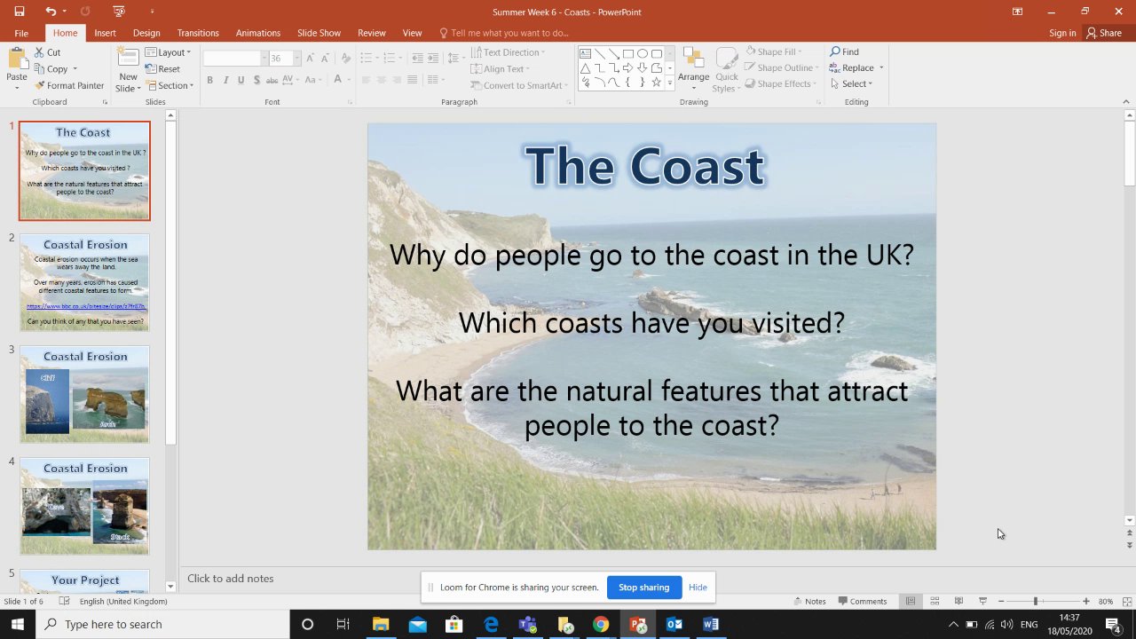Expand the Layout dropdown
Screen dimensions: 1136x639
(168, 52)
